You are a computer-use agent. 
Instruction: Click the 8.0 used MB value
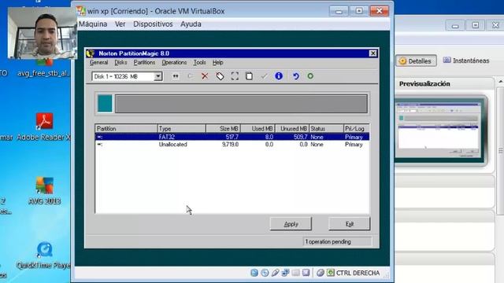[x=269, y=137]
